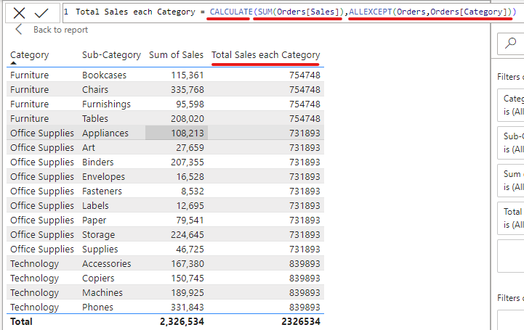Expand the Sum of Sales filter card
Screen dimensions: 524x330
pos(512,181)
